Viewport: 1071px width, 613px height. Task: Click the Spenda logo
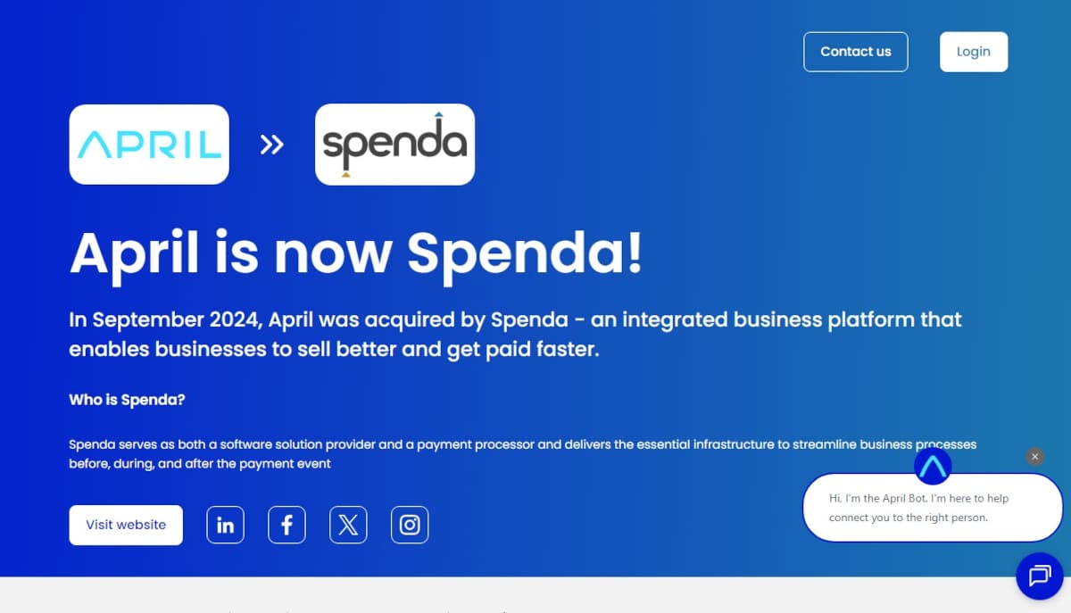(x=394, y=144)
